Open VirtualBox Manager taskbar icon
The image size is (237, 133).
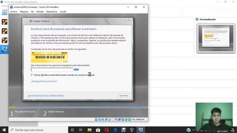132,130
